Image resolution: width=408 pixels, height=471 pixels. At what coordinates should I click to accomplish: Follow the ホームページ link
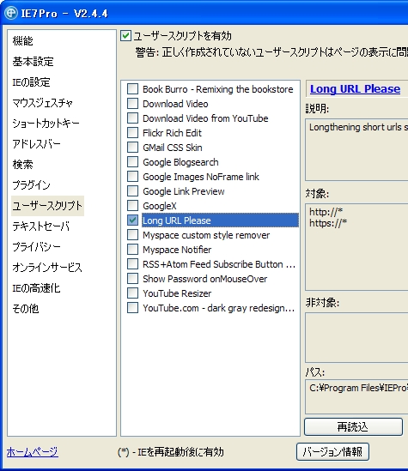[33, 452]
